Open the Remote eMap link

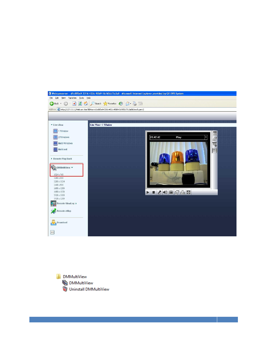point(64,211)
